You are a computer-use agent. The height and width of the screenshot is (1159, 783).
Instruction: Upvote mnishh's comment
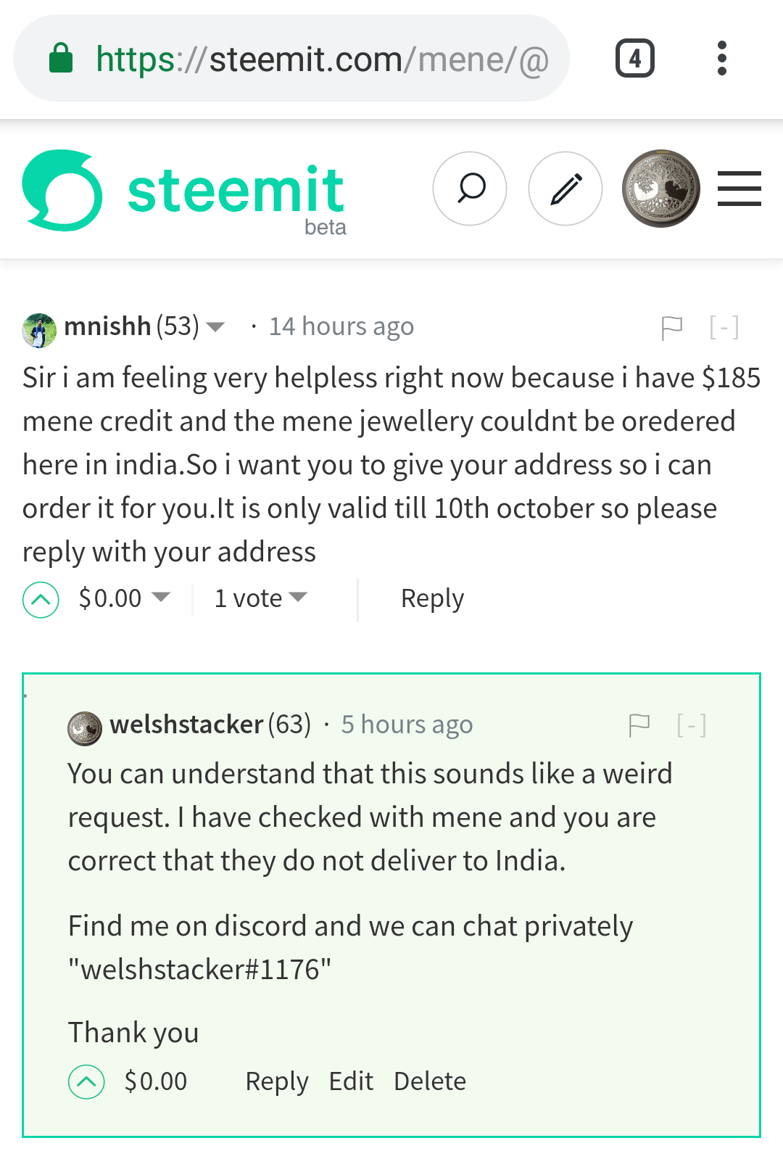point(41,600)
